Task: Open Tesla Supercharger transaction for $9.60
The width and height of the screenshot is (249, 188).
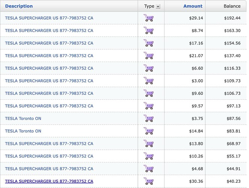Action: (x=49, y=93)
